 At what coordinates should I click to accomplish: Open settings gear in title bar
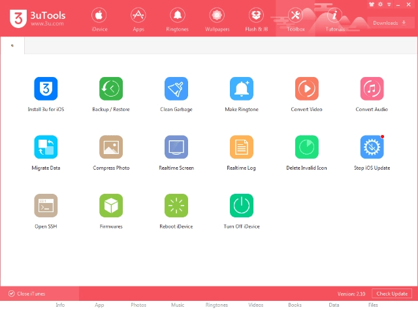(380, 5)
